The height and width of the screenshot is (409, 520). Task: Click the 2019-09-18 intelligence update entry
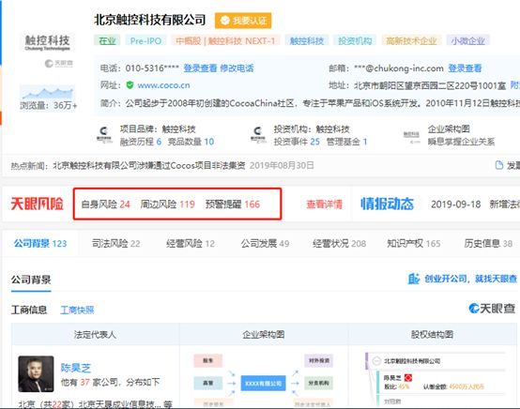click(475, 204)
